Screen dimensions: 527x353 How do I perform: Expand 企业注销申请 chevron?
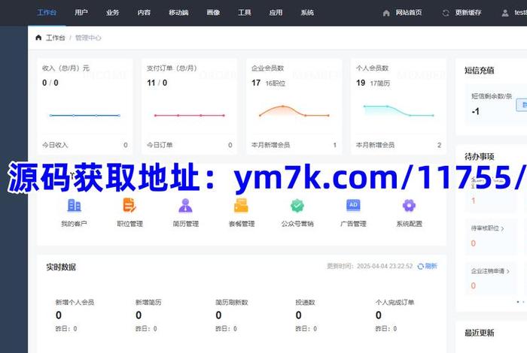(508, 271)
